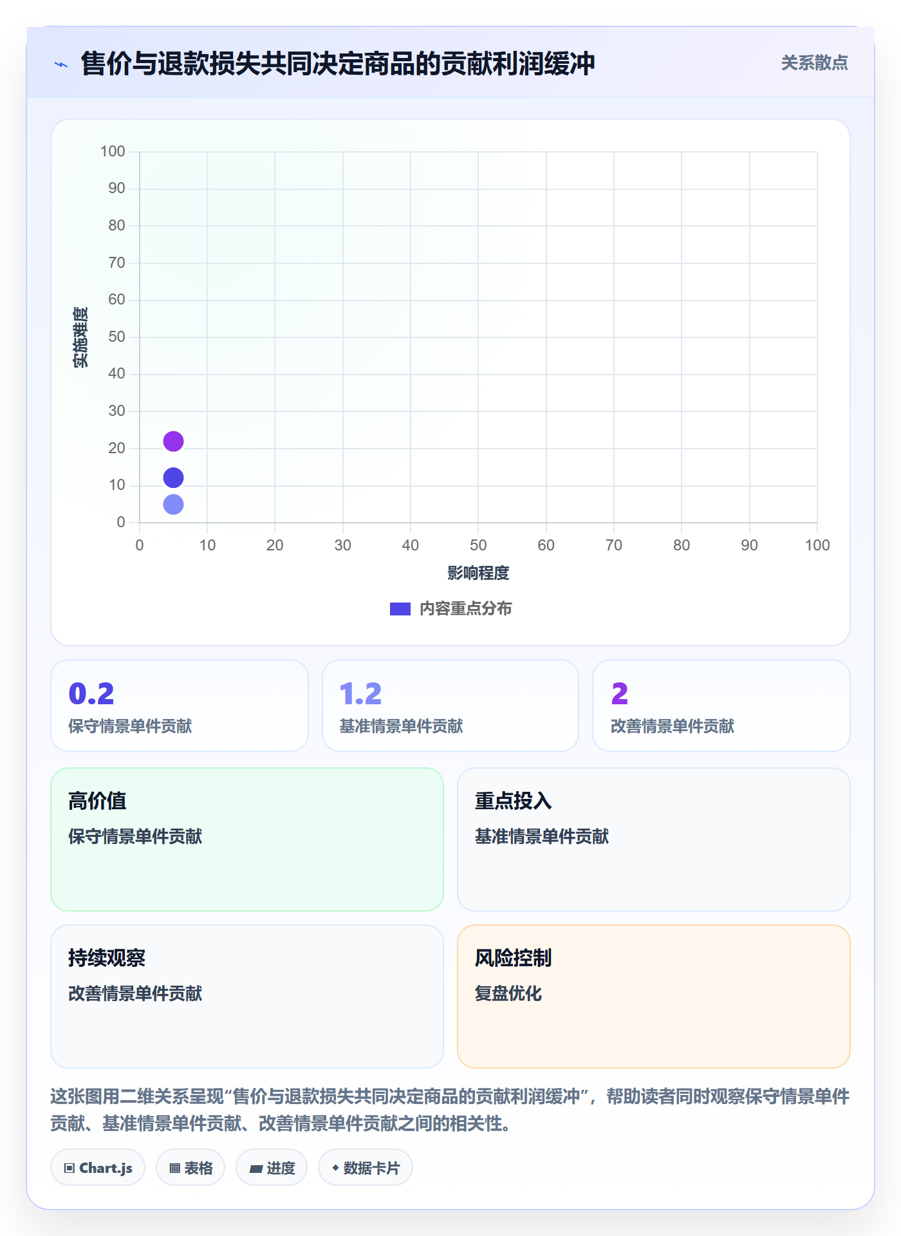Open the 持续观察 quadrant card
This screenshot has height=1236, width=901.
[247, 997]
